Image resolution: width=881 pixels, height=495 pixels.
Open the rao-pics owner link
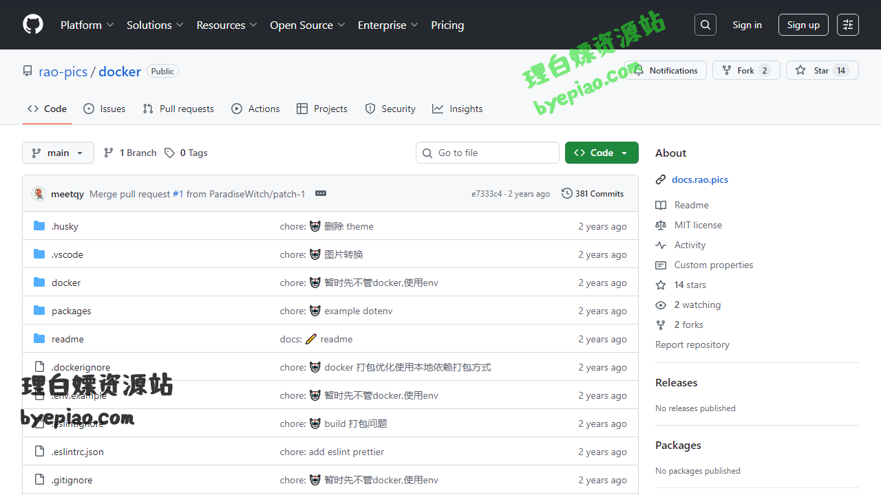63,71
